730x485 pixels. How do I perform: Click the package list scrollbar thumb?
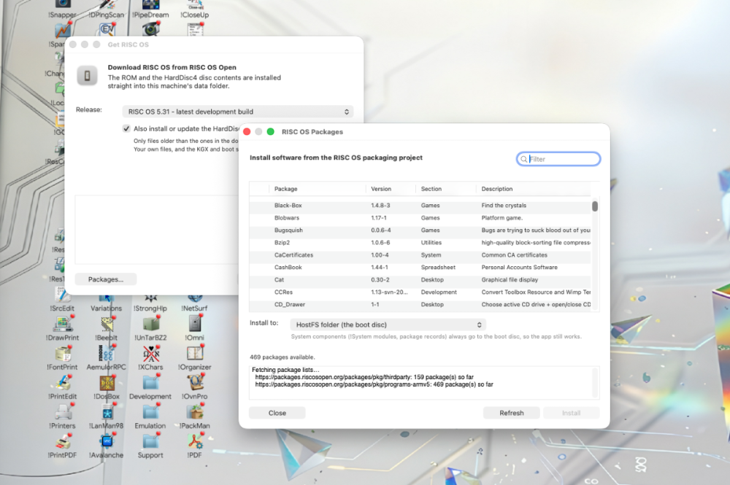click(594, 206)
